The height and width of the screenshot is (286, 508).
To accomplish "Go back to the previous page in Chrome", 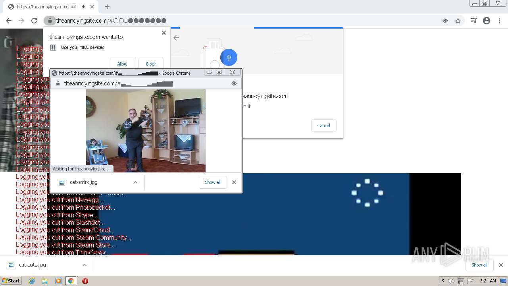I will click(x=9, y=21).
